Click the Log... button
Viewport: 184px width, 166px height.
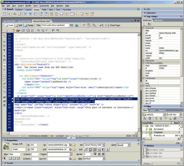[178, 143]
